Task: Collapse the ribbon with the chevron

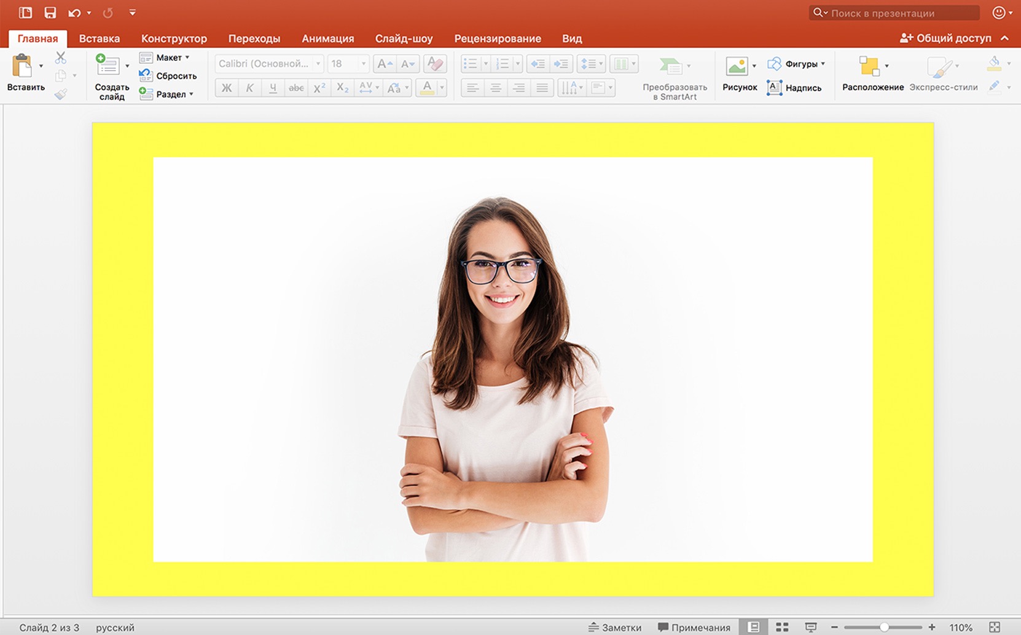Action: tap(1005, 38)
